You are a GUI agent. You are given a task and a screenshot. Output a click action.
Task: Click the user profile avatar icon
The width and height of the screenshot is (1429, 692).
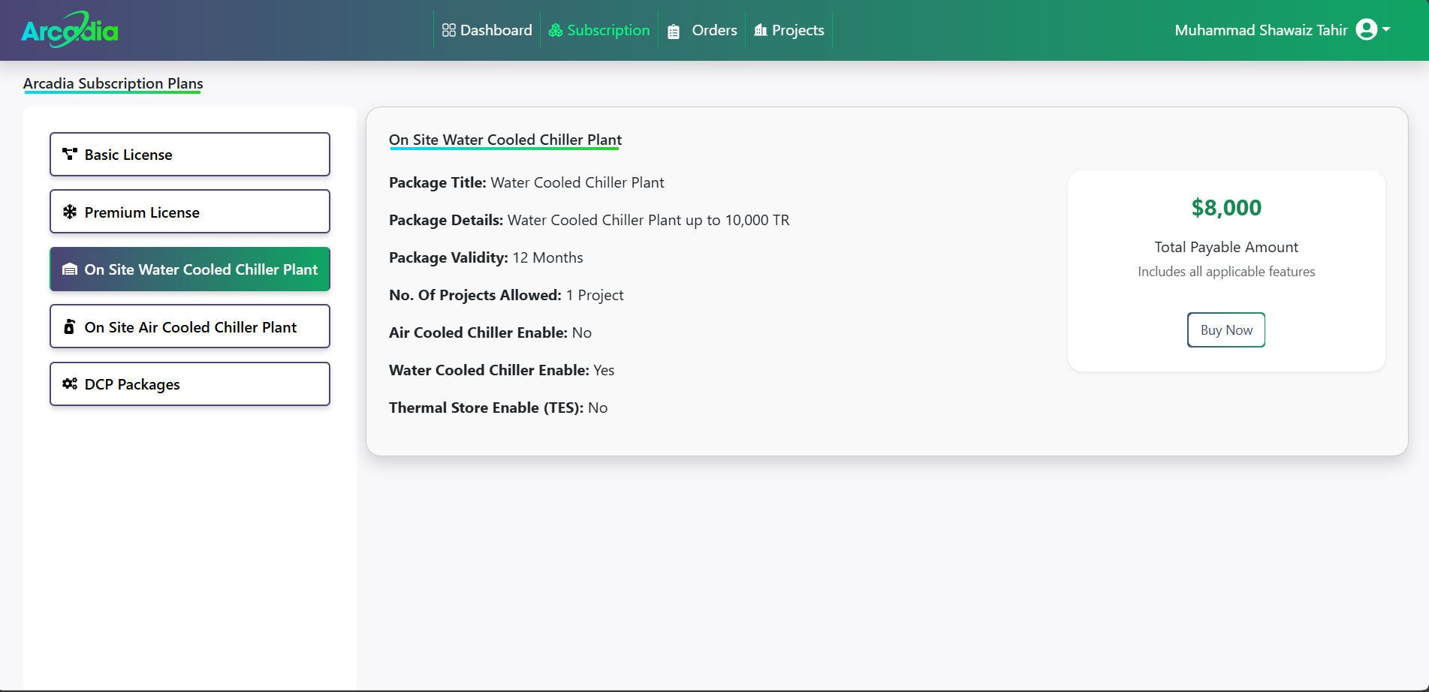1367,29
